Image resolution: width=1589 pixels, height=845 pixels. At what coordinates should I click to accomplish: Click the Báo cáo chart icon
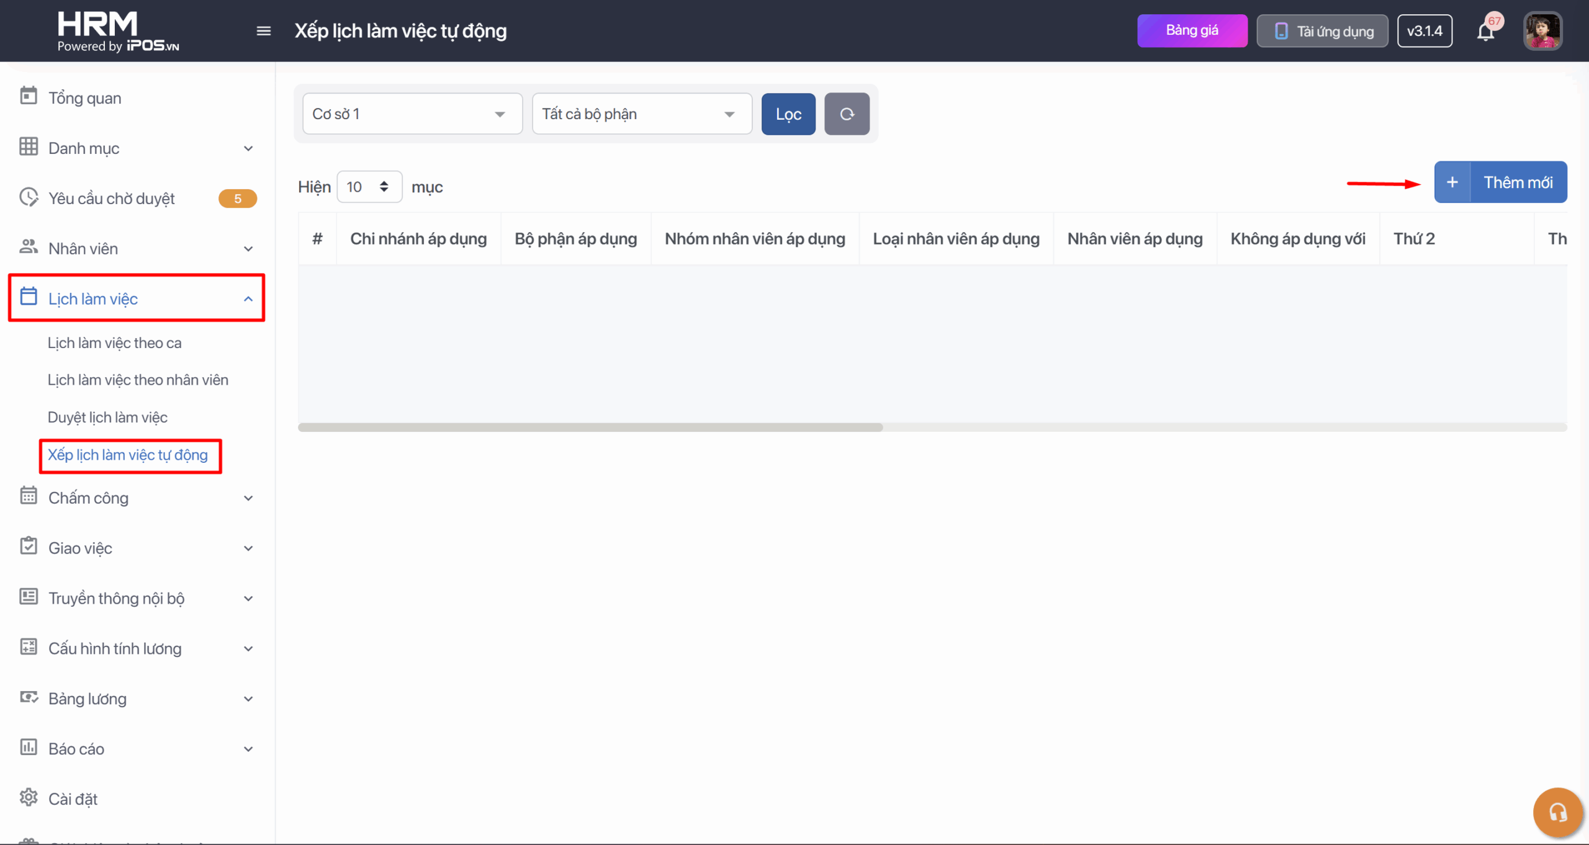point(29,747)
